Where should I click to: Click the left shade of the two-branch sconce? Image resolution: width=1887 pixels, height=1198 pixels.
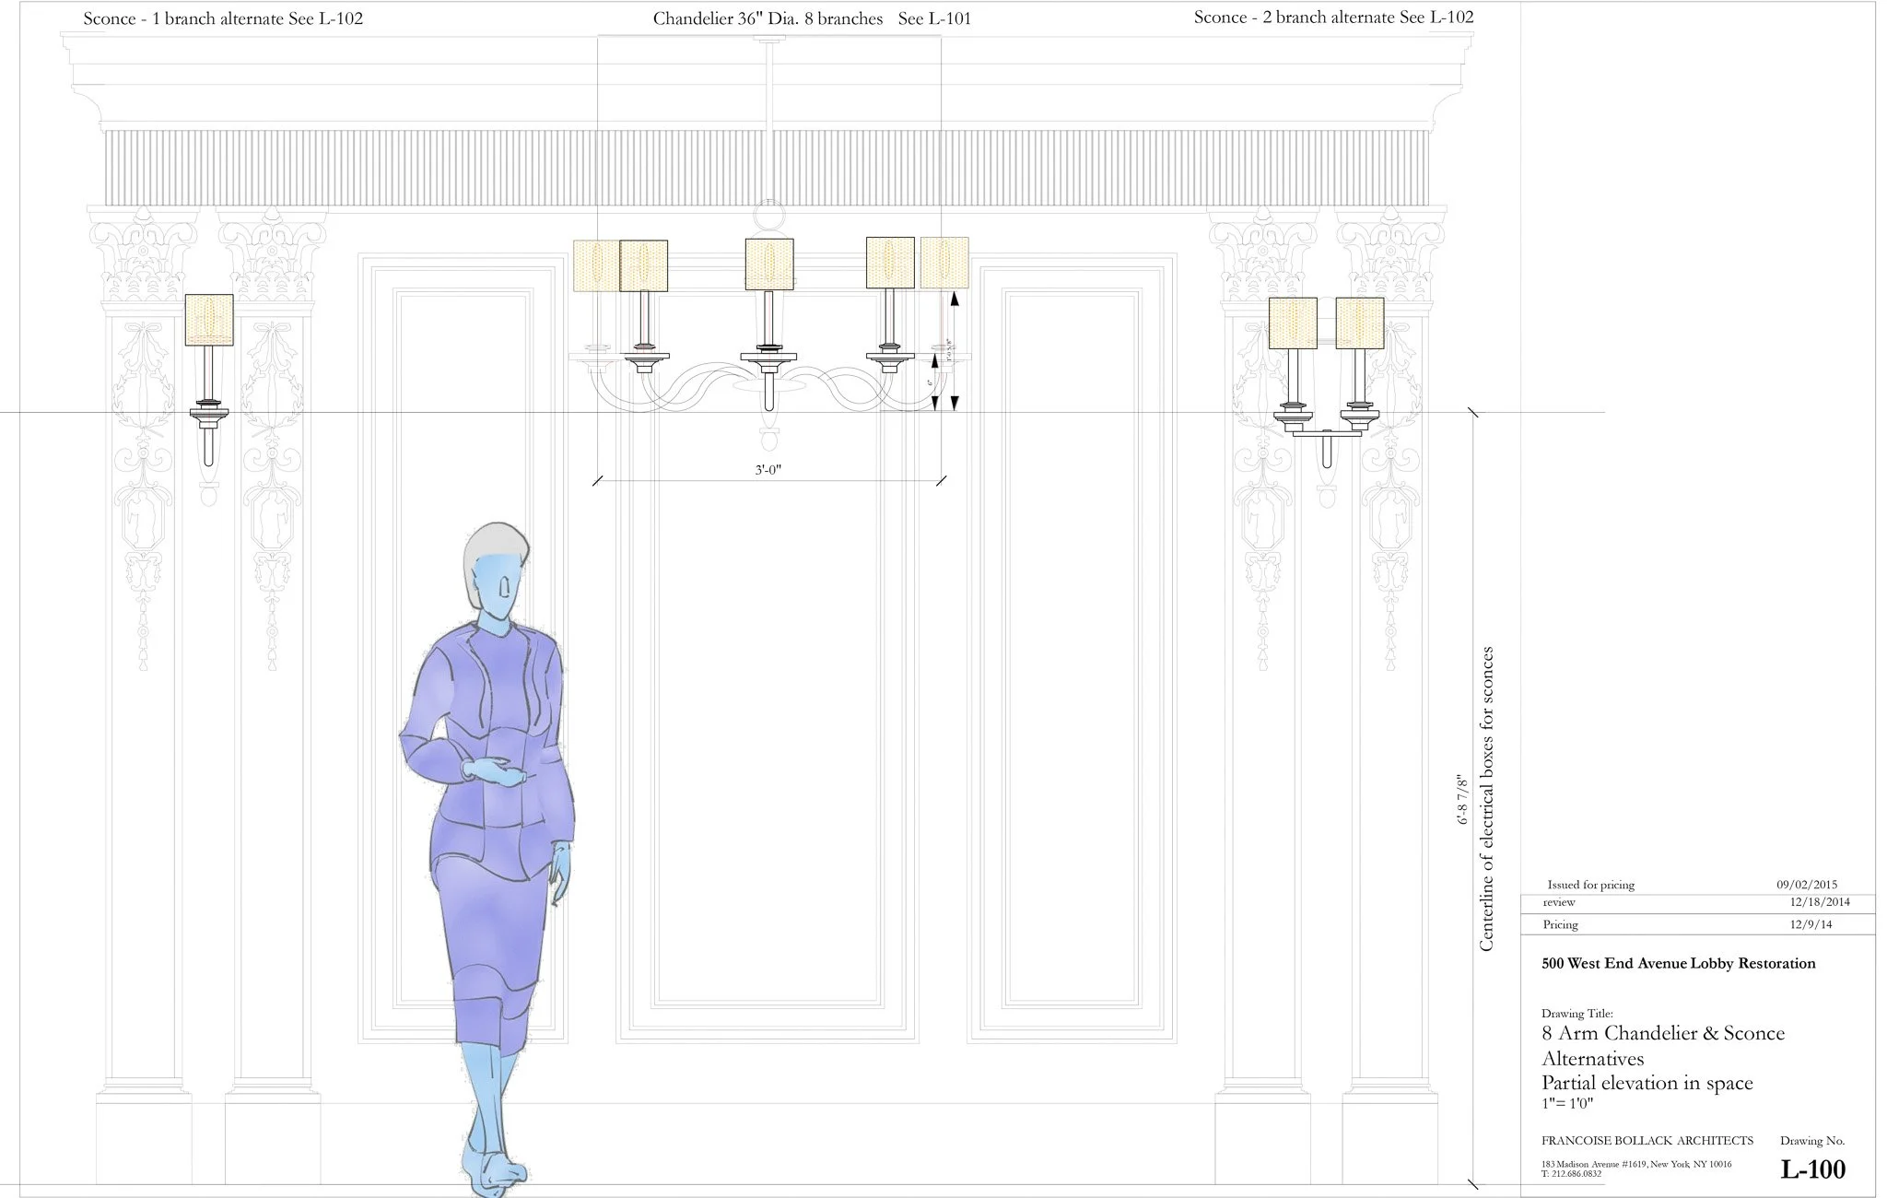click(1292, 323)
